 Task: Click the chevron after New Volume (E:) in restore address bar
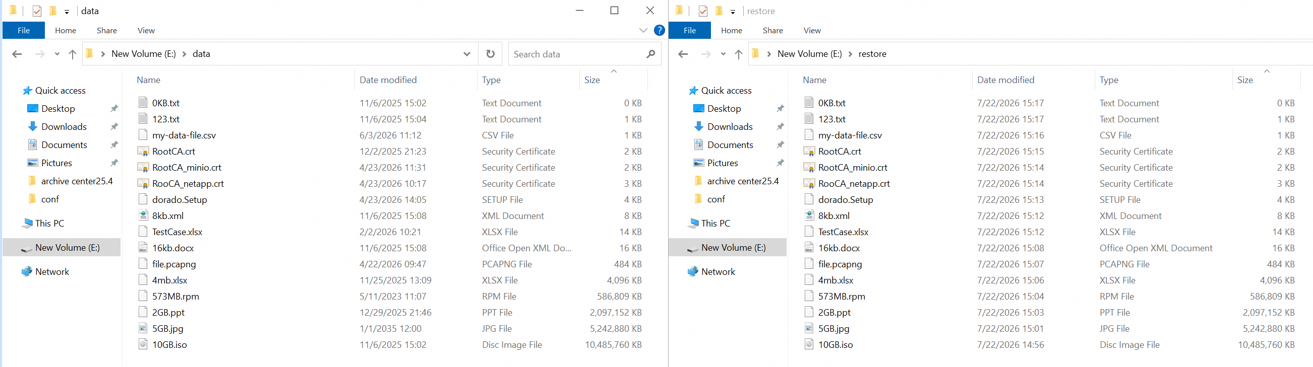pyautogui.click(x=850, y=54)
